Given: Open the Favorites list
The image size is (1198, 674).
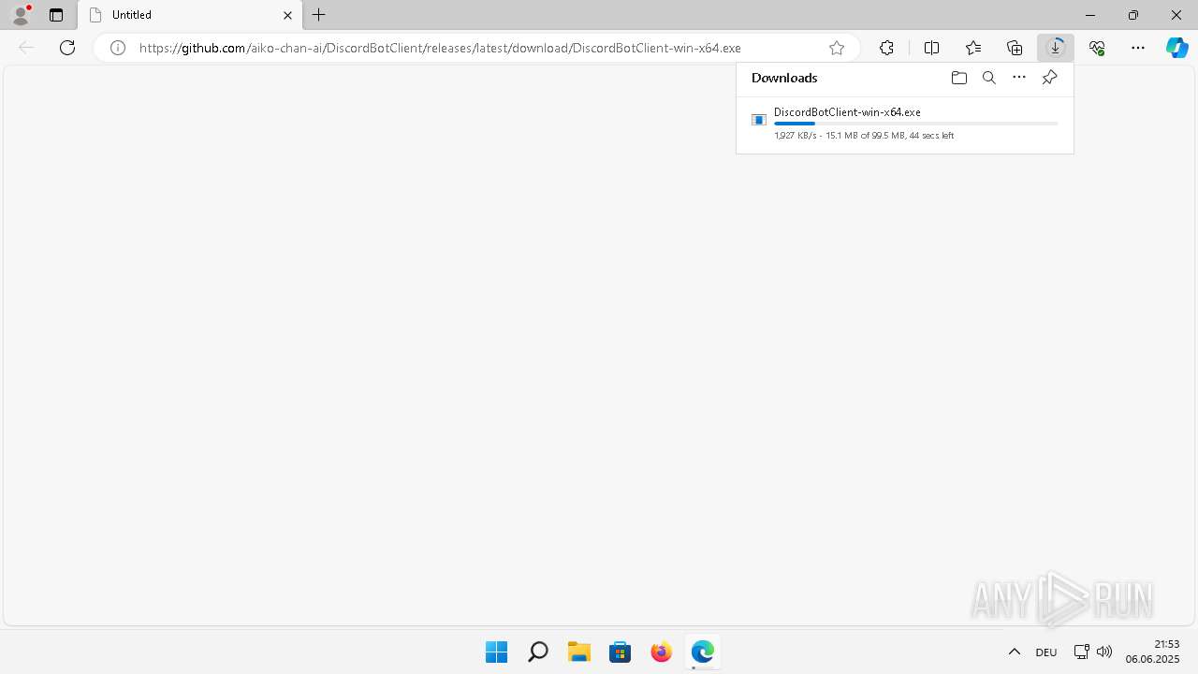Looking at the screenshot, I should (973, 48).
